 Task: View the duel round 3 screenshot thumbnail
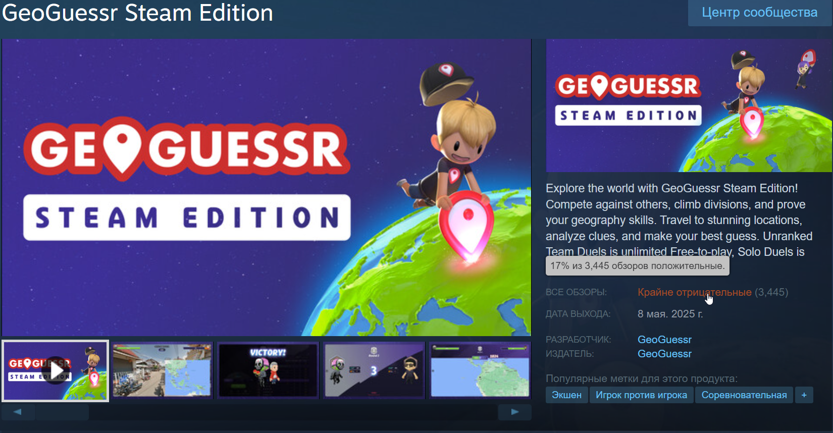(374, 371)
